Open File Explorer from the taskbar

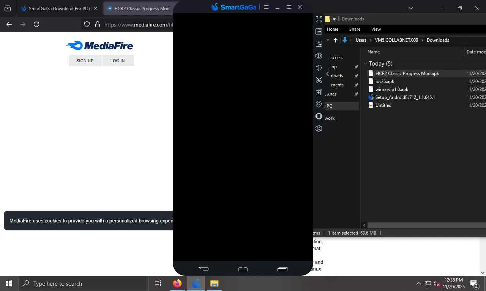pos(215,283)
